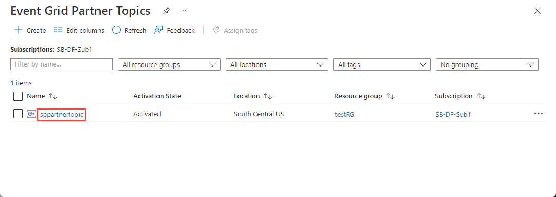Open the All tags dropdown
This screenshot has width=556, height=197.
[x=382, y=64]
